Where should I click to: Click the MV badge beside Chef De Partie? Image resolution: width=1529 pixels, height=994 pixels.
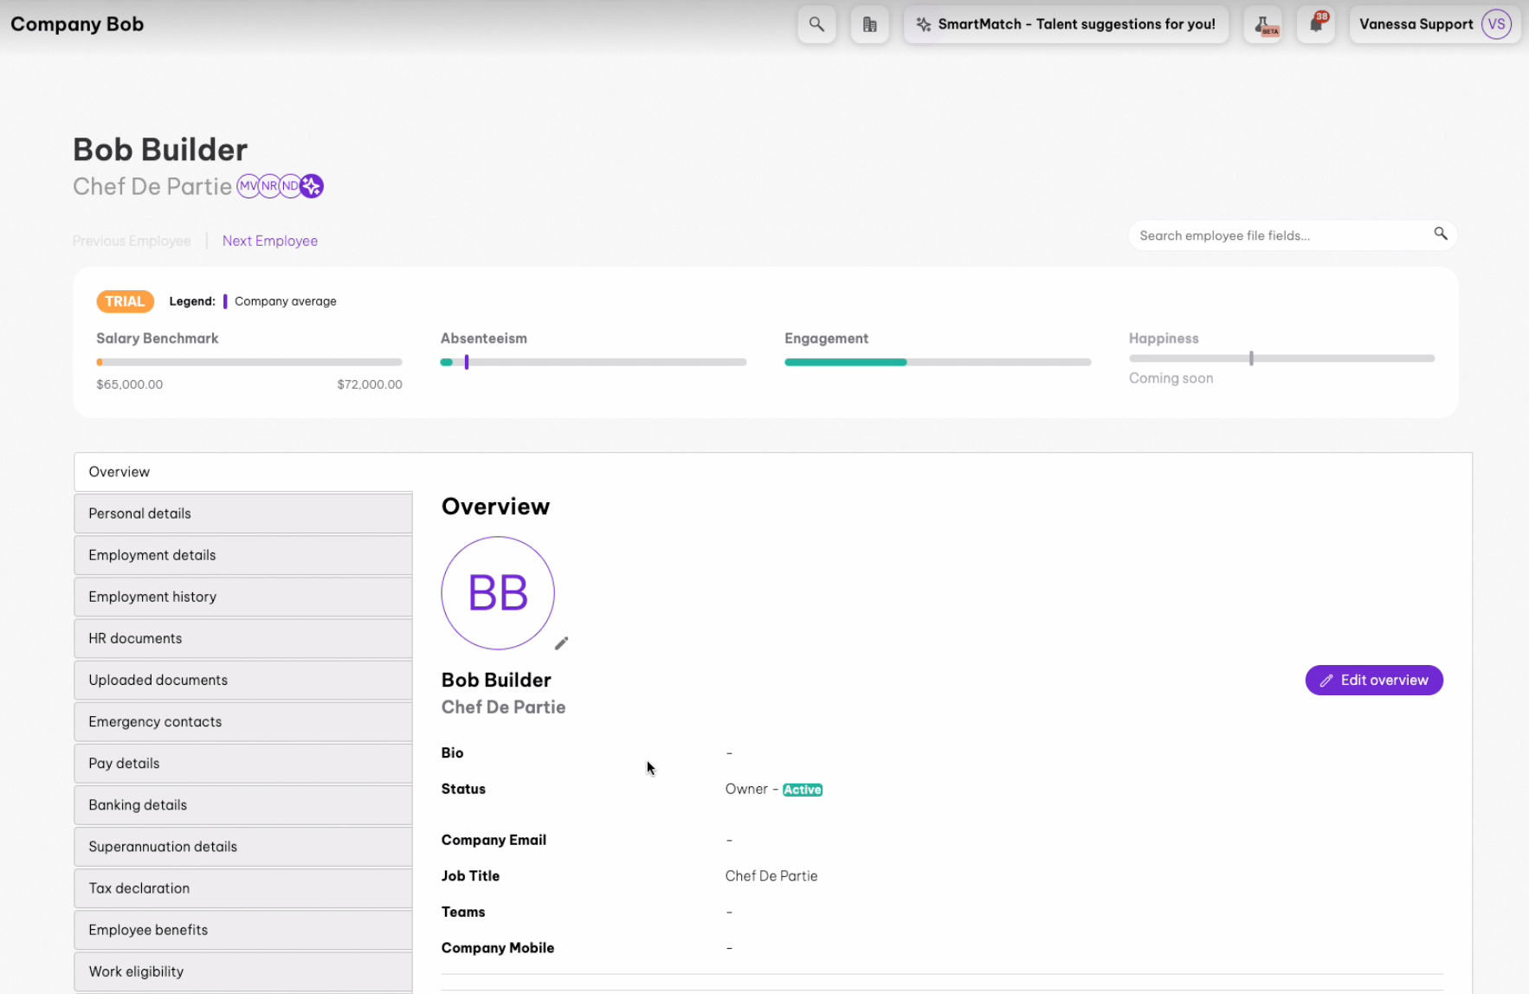tap(248, 186)
